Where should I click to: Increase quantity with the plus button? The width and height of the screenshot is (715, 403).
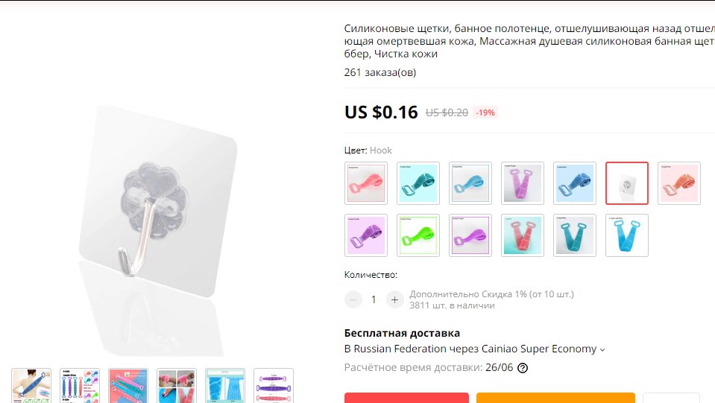click(x=394, y=299)
